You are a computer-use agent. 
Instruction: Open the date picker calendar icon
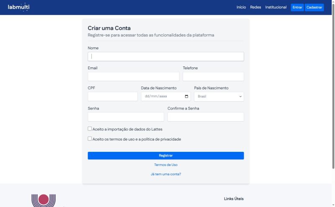(x=186, y=96)
